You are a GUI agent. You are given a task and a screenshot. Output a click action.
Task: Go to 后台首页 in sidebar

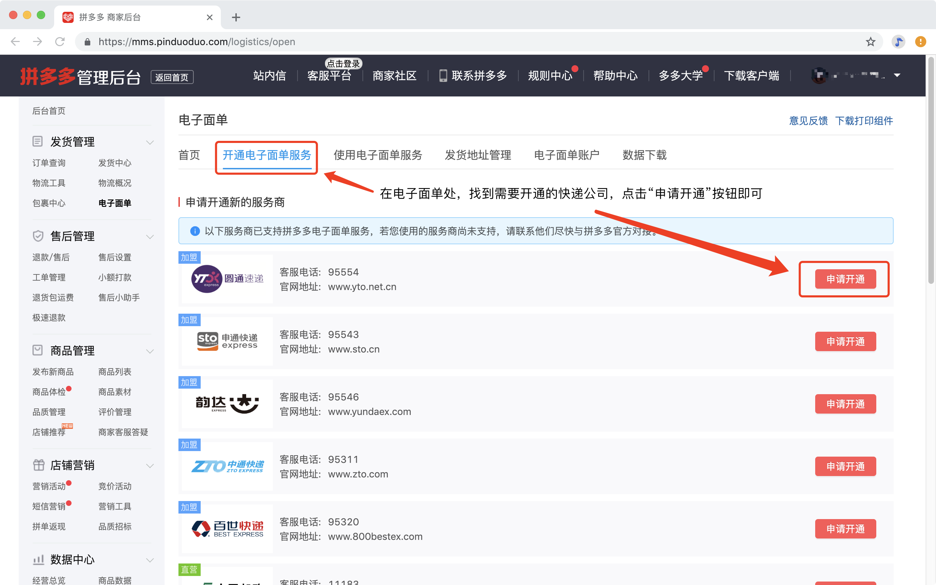49,111
